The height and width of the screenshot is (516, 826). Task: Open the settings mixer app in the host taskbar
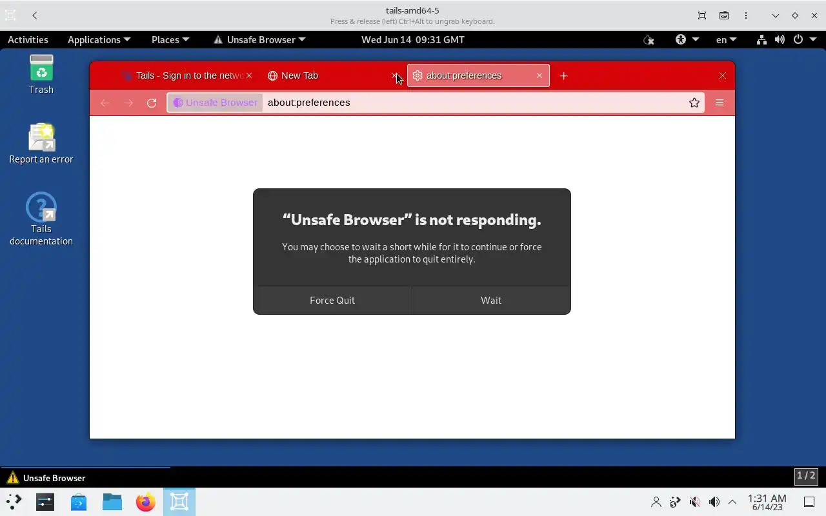(45, 502)
